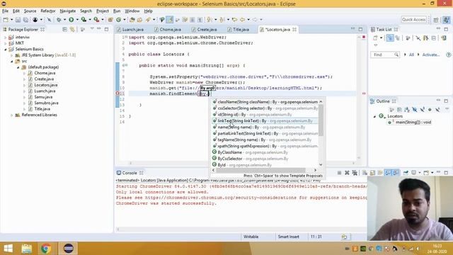453x255 pixels.
Task: Switch to the Title.java tab
Action: point(241,30)
